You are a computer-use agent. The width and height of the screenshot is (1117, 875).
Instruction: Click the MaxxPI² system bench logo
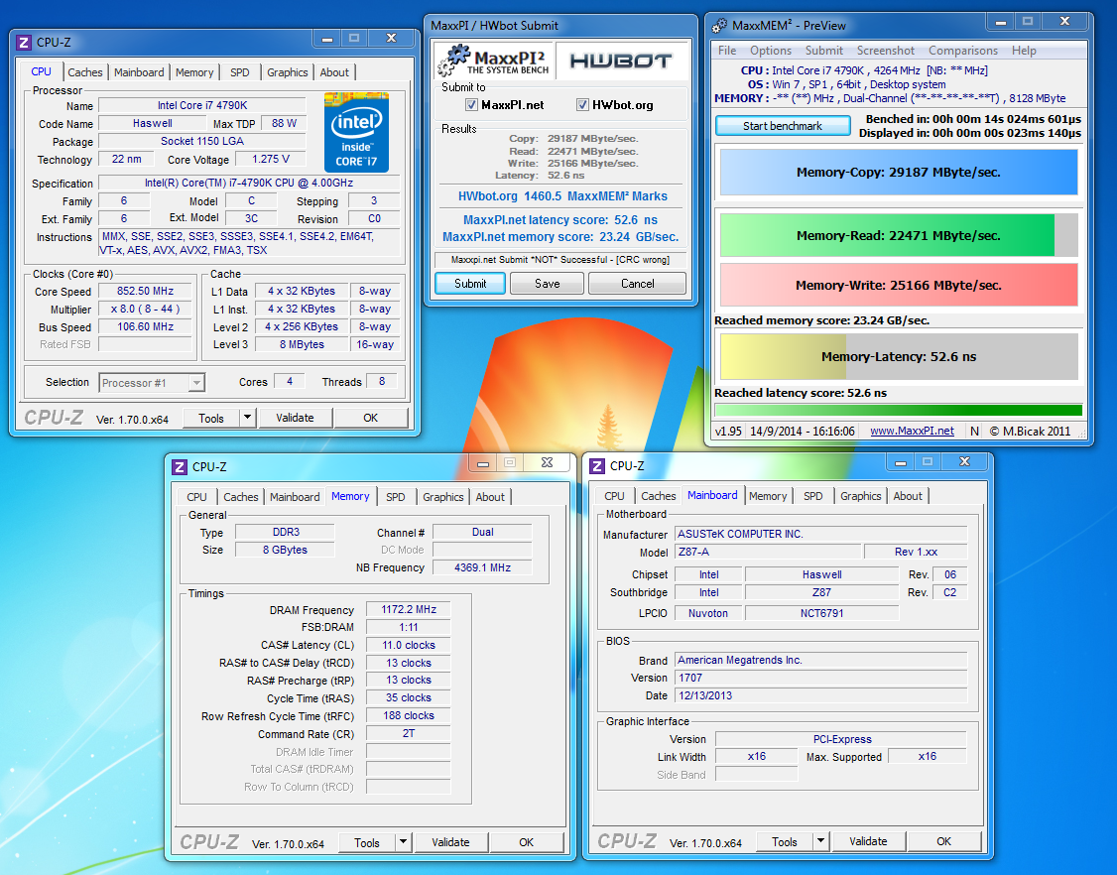pyautogui.click(x=494, y=61)
